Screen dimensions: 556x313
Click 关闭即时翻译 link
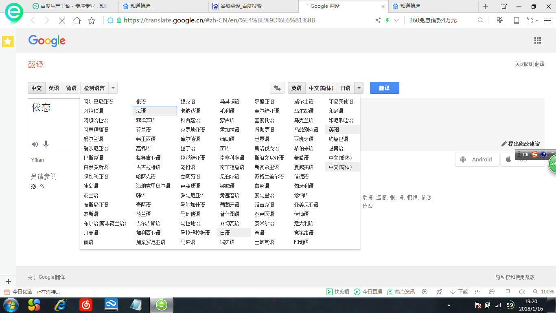point(530,64)
